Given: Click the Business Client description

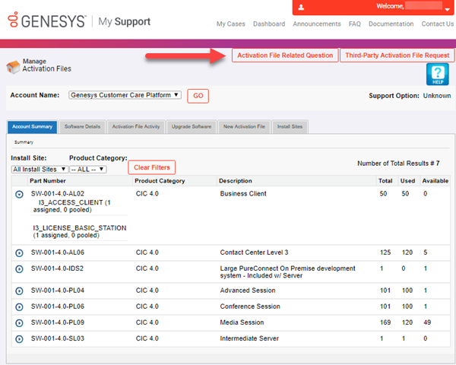Looking at the screenshot, I should 243,194.
